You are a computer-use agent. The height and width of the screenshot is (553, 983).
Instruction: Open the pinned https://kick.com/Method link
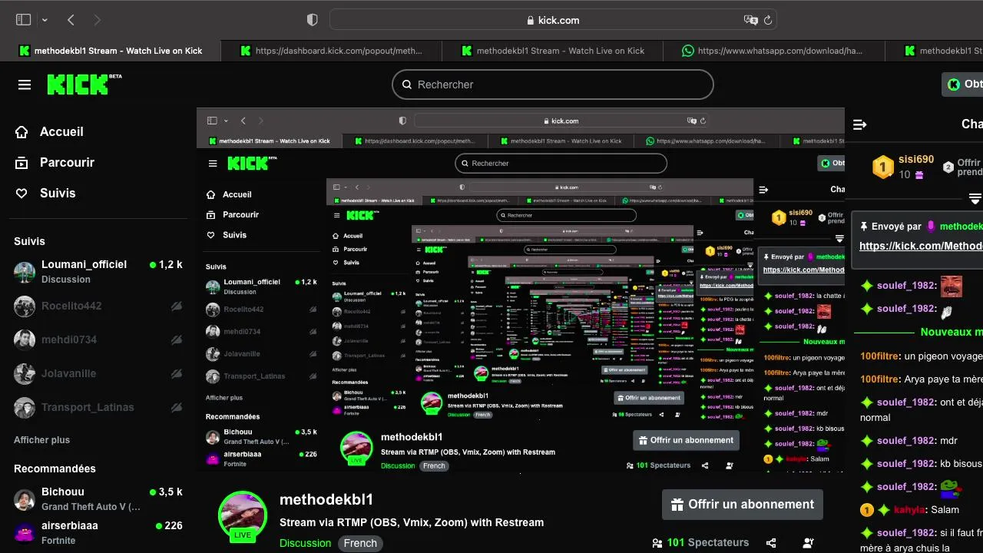coord(921,246)
